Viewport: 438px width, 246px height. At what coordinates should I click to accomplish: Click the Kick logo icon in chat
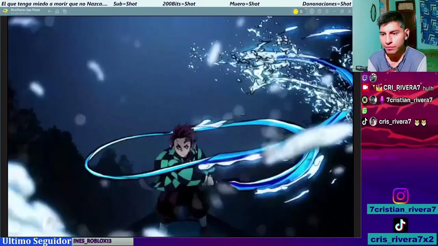point(365,100)
